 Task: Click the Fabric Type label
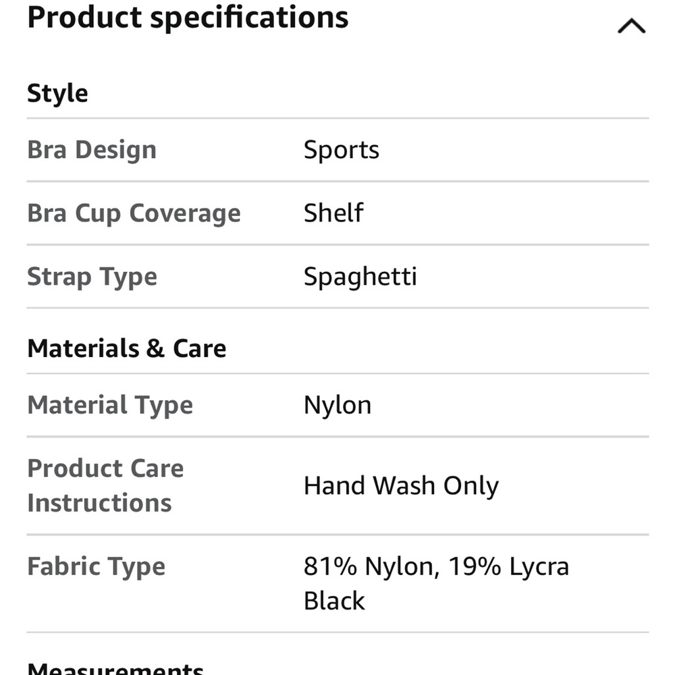coord(96,566)
